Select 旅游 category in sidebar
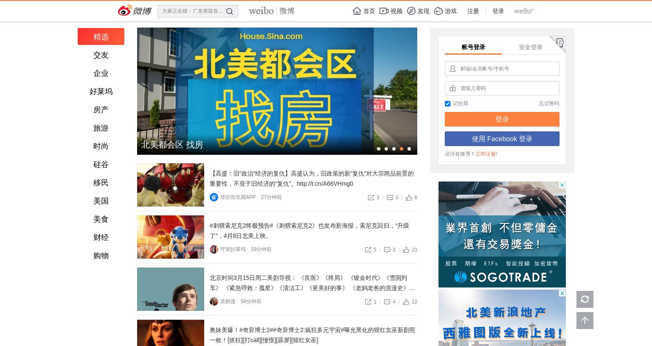Screen dimensions: 652x346 pyautogui.click(x=101, y=128)
